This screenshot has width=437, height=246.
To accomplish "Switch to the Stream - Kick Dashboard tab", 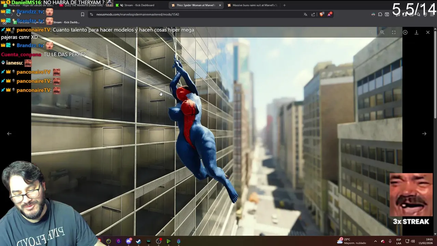I will [x=139, y=5].
